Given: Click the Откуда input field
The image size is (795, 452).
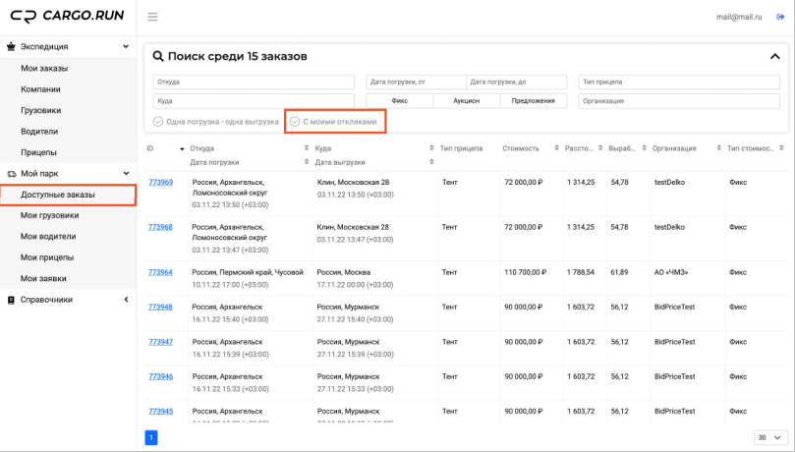Looking at the screenshot, I should tap(254, 82).
